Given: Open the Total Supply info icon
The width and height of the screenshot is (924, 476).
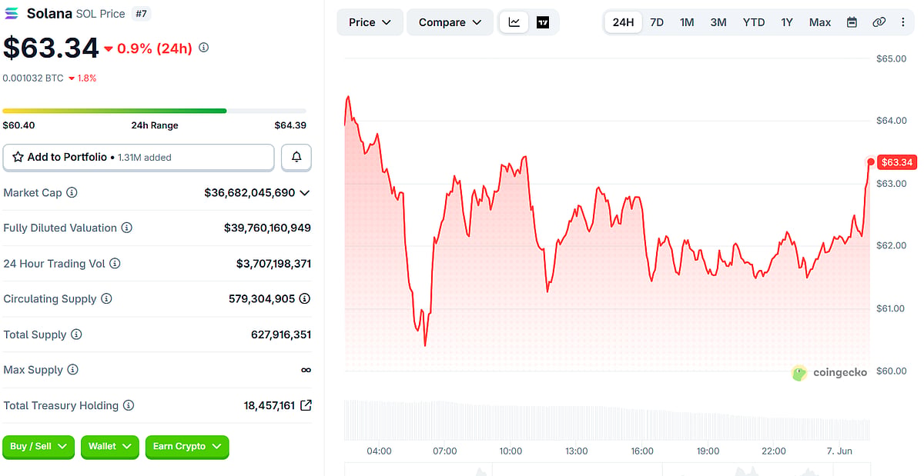Looking at the screenshot, I should (x=76, y=334).
